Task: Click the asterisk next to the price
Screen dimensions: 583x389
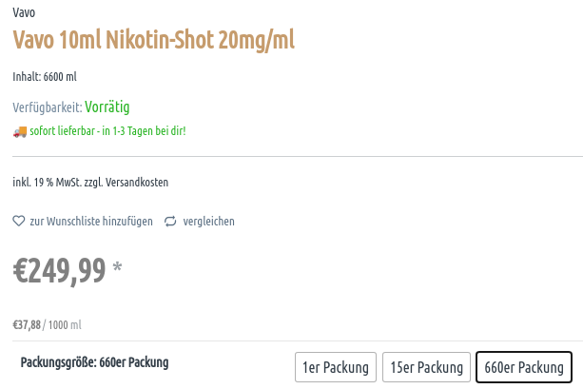Action: click(x=117, y=266)
